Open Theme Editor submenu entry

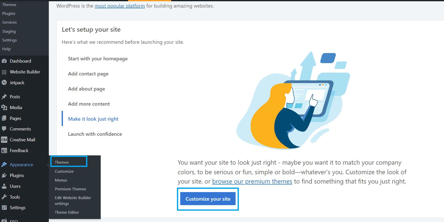(67, 212)
